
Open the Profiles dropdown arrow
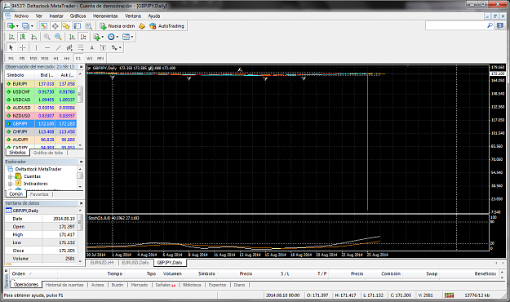point(32,26)
